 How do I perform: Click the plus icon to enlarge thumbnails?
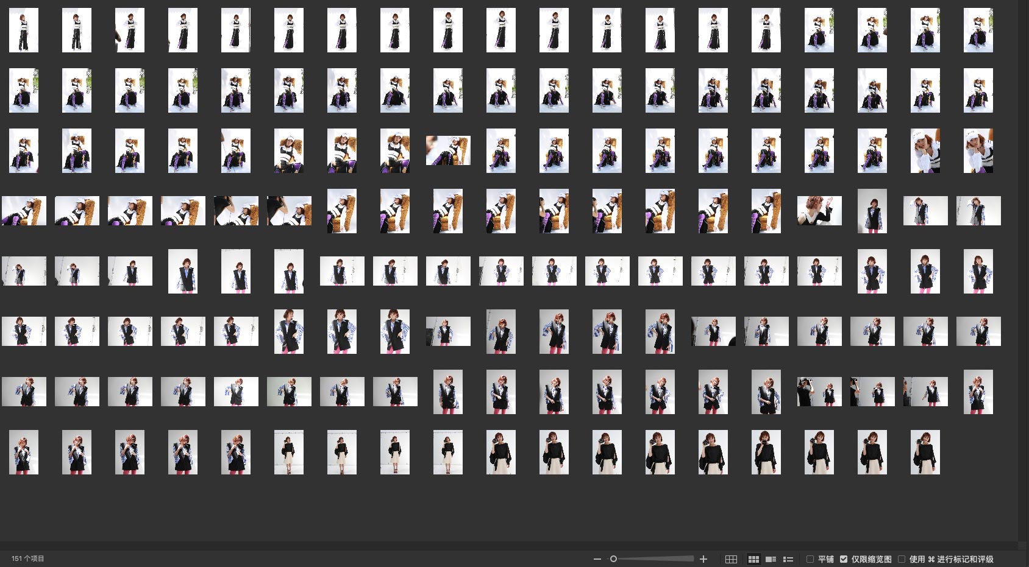pos(703,559)
